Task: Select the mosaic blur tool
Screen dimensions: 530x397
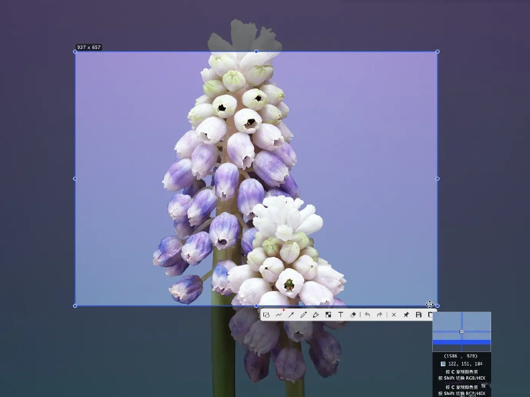Action: pos(328,315)
